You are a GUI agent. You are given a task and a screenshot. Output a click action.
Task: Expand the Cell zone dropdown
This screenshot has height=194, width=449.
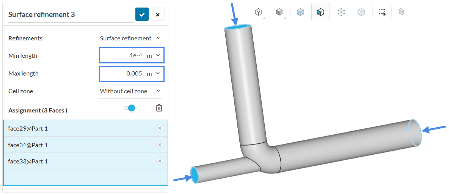[130, 91]
